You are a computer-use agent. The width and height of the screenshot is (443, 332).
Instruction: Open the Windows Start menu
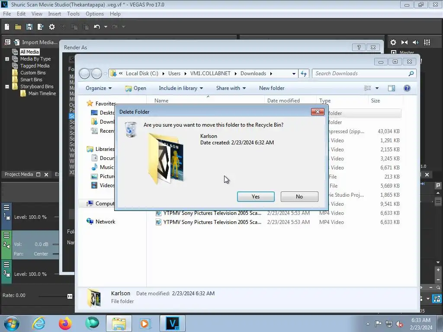[12, 323]
